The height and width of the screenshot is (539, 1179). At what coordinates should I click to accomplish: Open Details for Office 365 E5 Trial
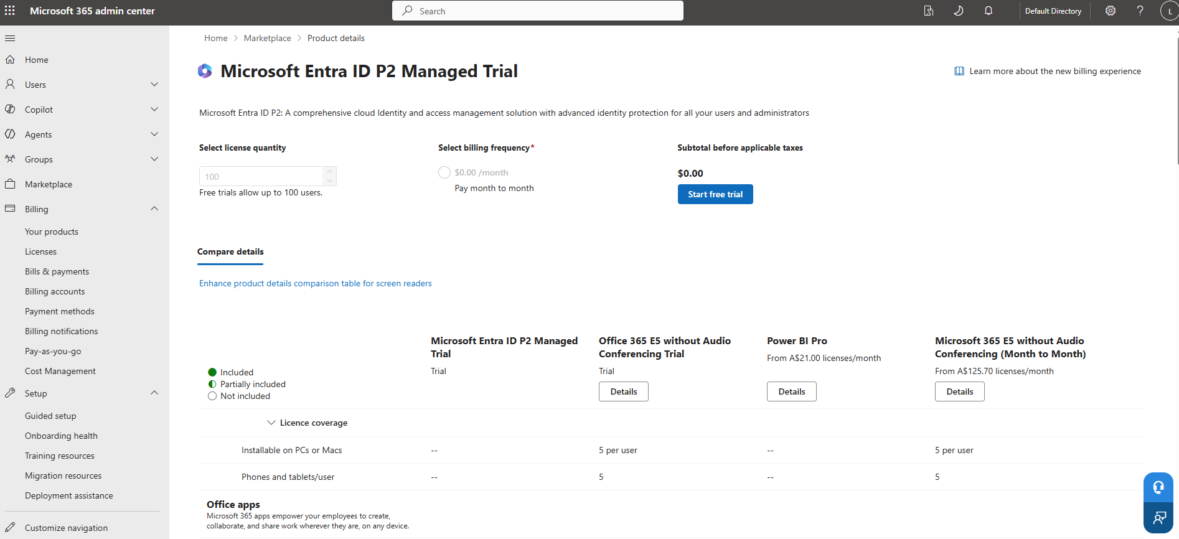pos(624,391)
